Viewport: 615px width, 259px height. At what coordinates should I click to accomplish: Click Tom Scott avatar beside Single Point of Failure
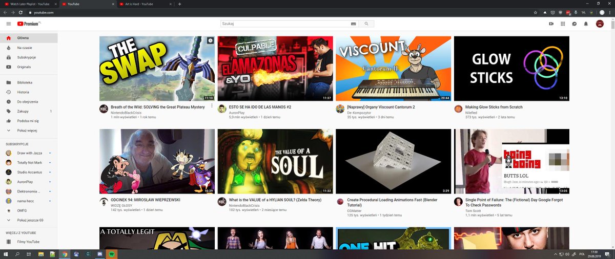(x=458, y=202)
